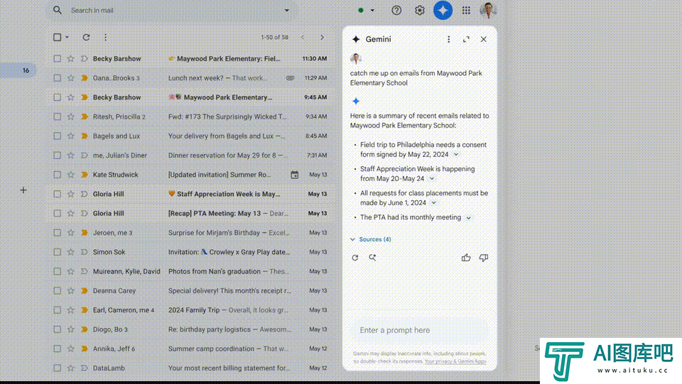Open the Recap PTA Meeting email
Image resolution: width=682 pixels, height=384 pixels.
(x=228, y=213)
